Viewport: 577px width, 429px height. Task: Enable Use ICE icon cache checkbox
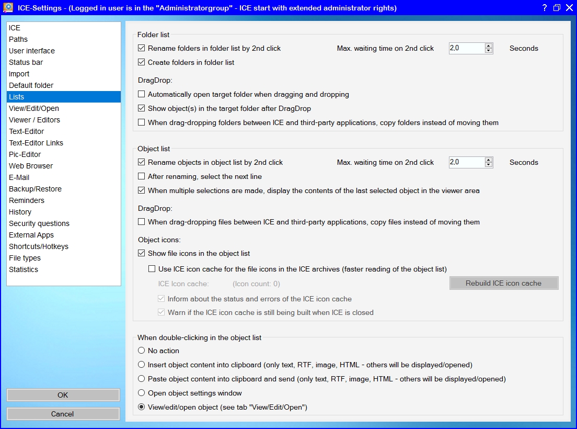point(152,269)
